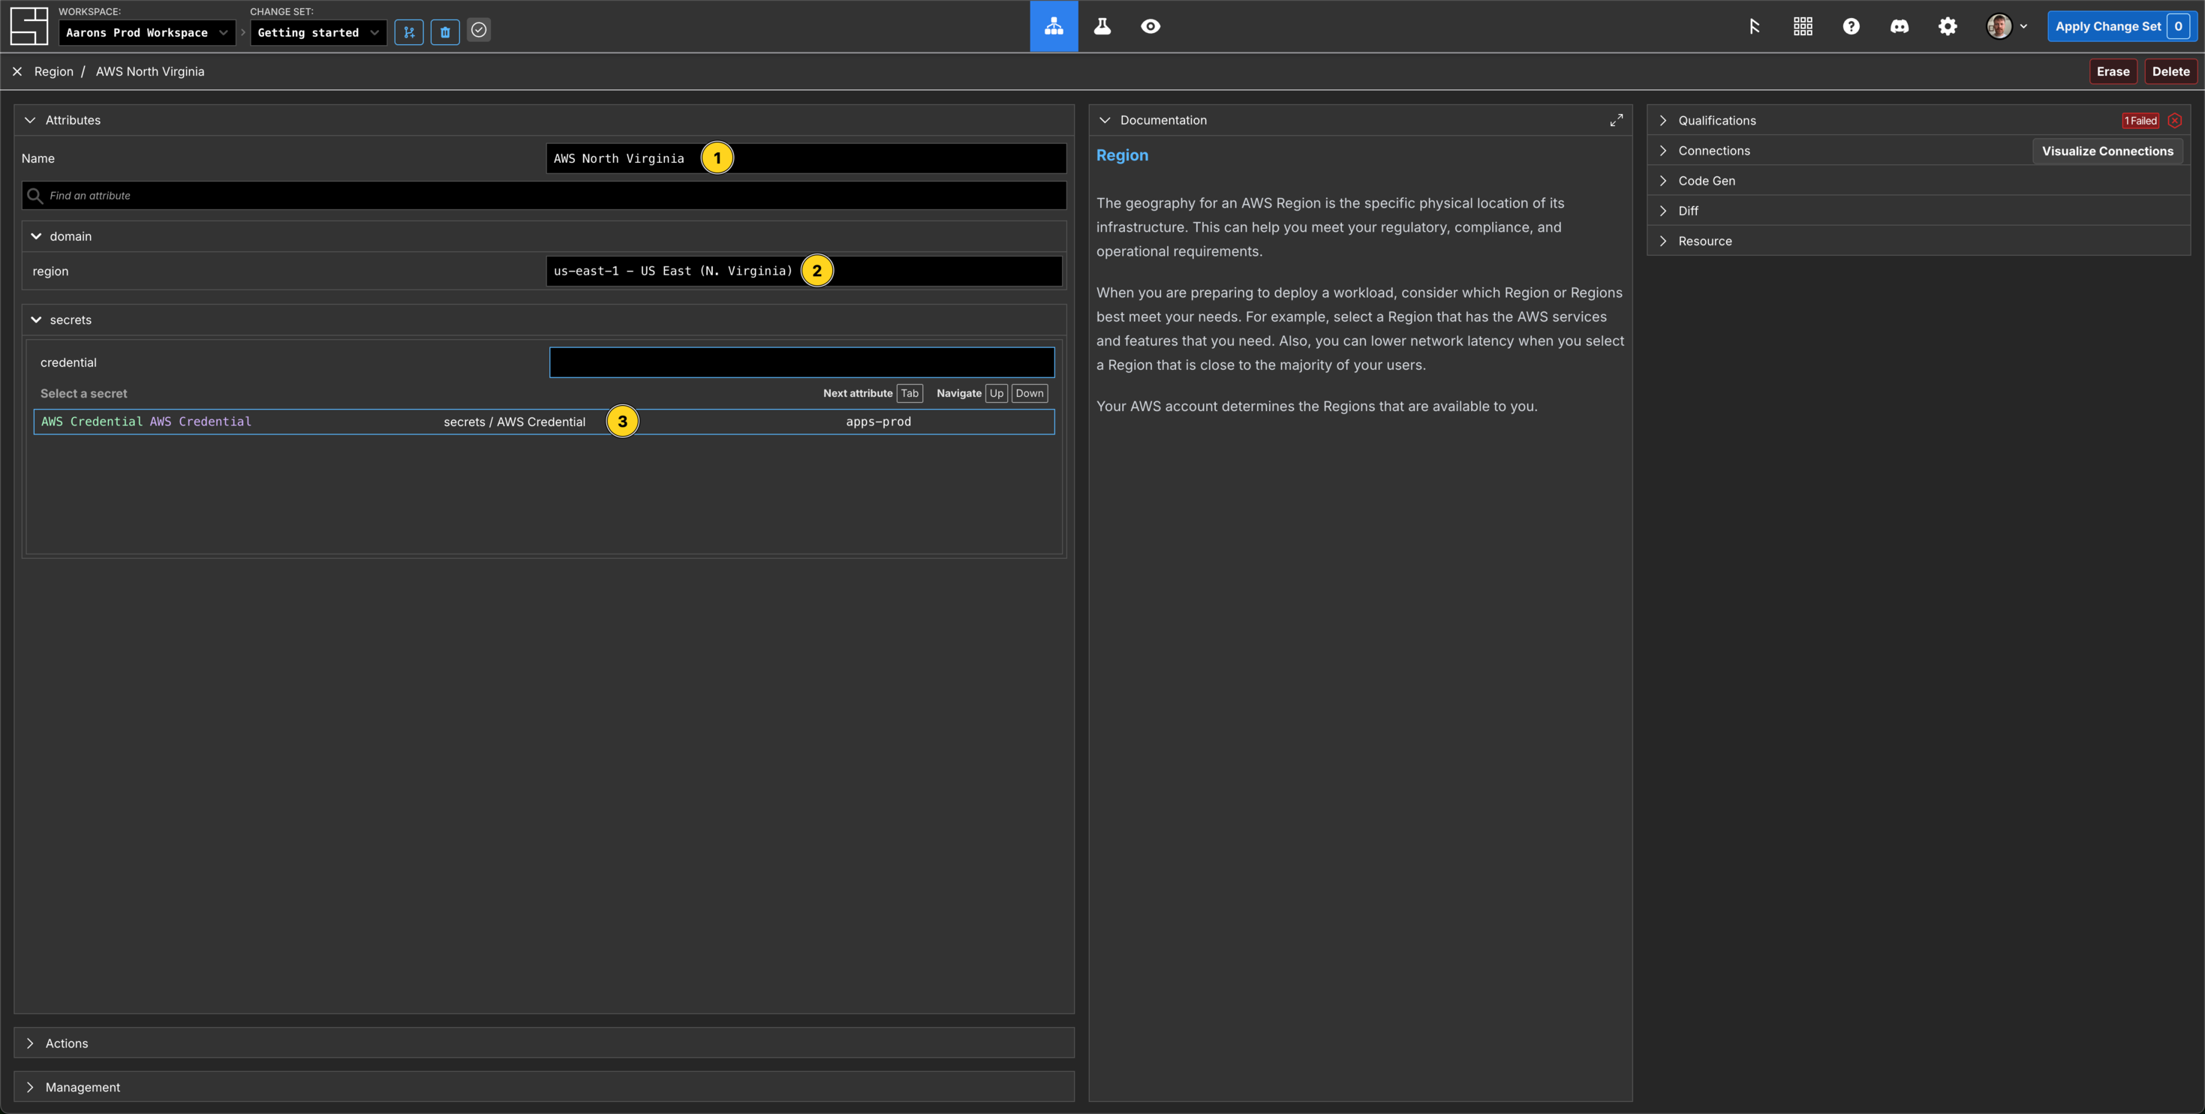This screenshot has height=1114, width=2205.
Task: Expand the Diff section
Action: [x=1662, y=211]
